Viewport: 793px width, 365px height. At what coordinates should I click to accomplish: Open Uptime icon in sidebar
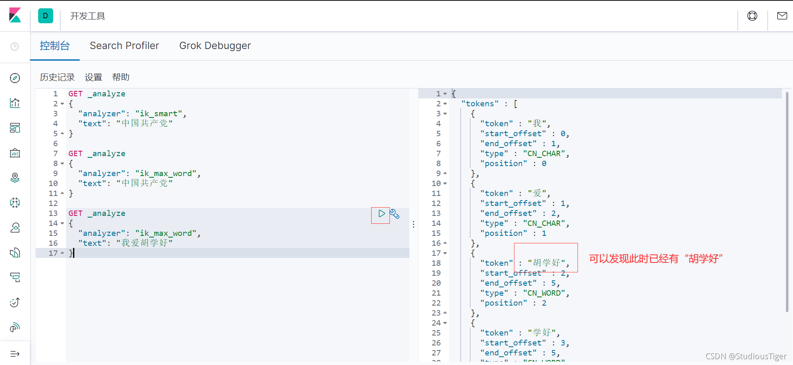coord(15,302)
